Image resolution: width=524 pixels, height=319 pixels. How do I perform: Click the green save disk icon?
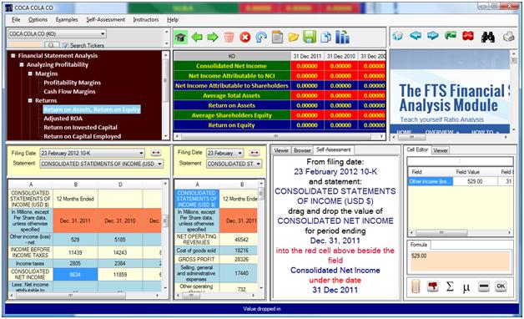(310, 37)
